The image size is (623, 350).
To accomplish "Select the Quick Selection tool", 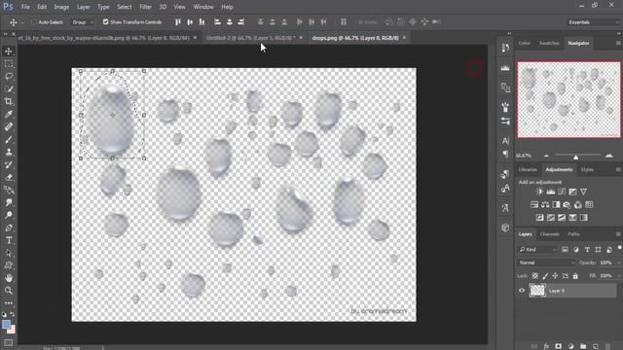I will pos(9,88).
